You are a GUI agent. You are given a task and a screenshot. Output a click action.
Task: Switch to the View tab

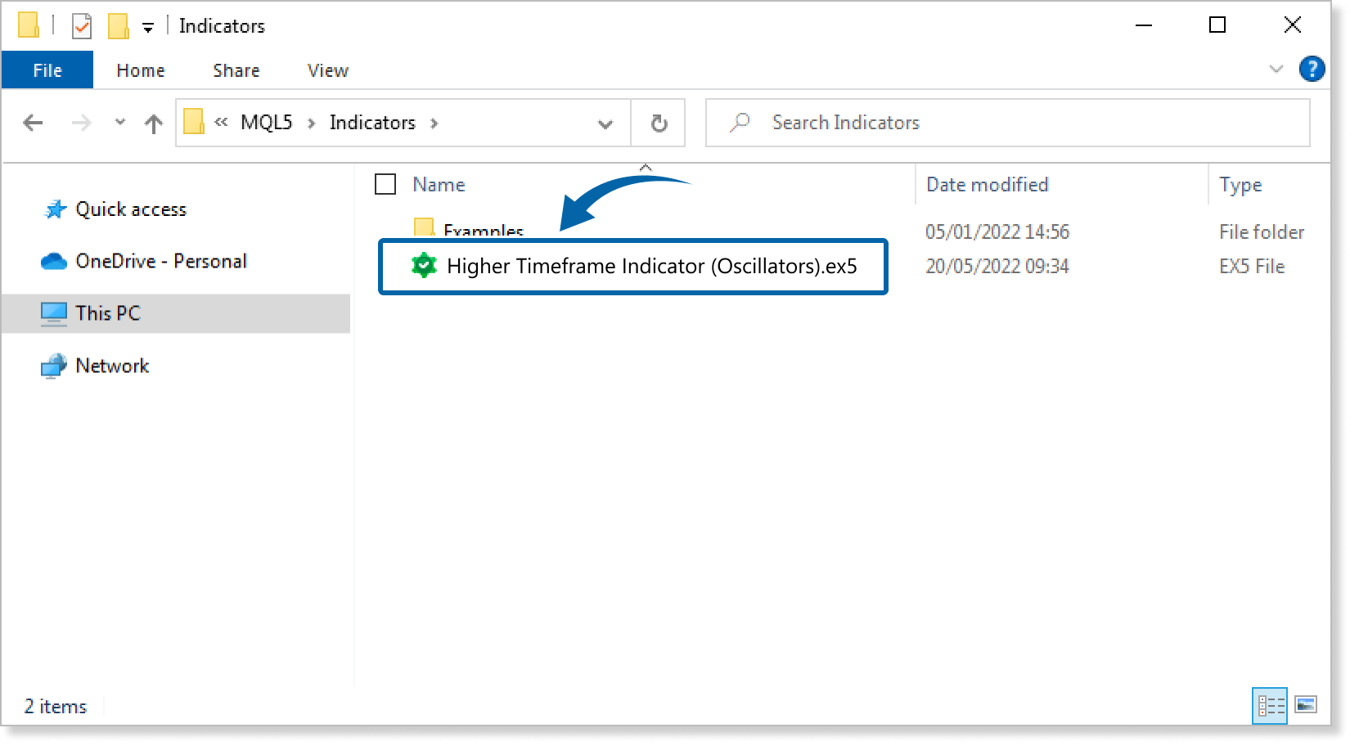point(327,70)
